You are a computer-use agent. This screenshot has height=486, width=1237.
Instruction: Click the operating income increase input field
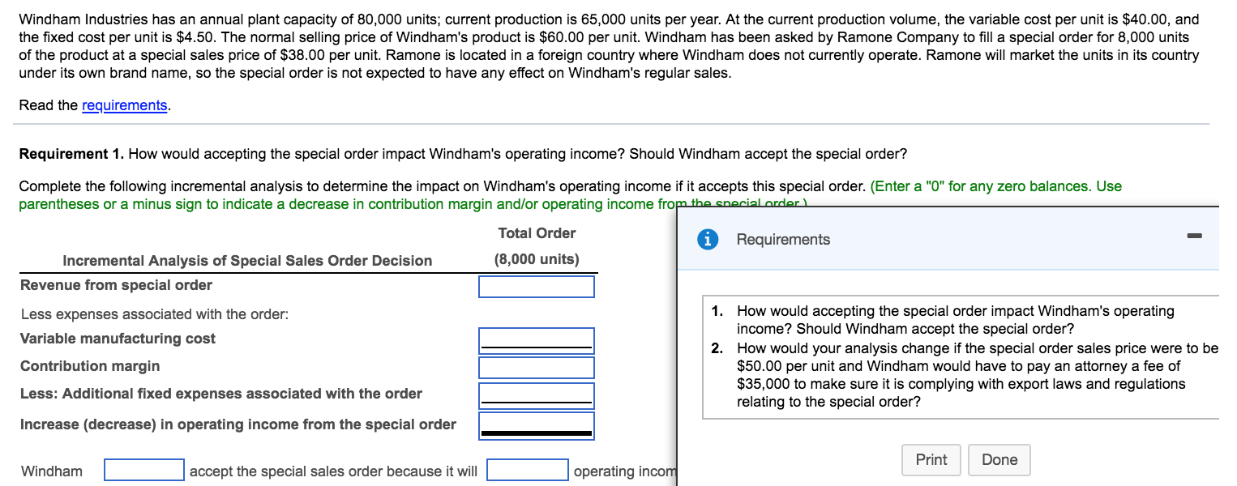[536, 424]
